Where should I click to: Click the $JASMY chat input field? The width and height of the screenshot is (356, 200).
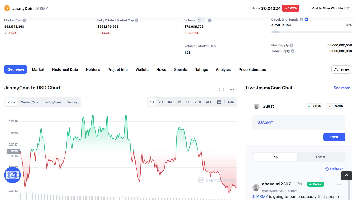tap(299, 122)
